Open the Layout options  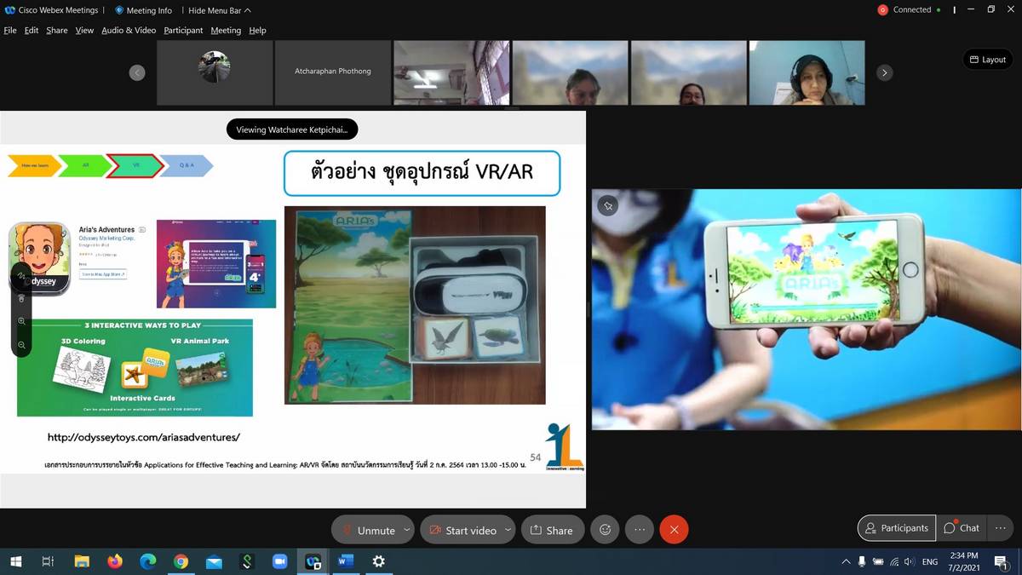click(987, 60)
